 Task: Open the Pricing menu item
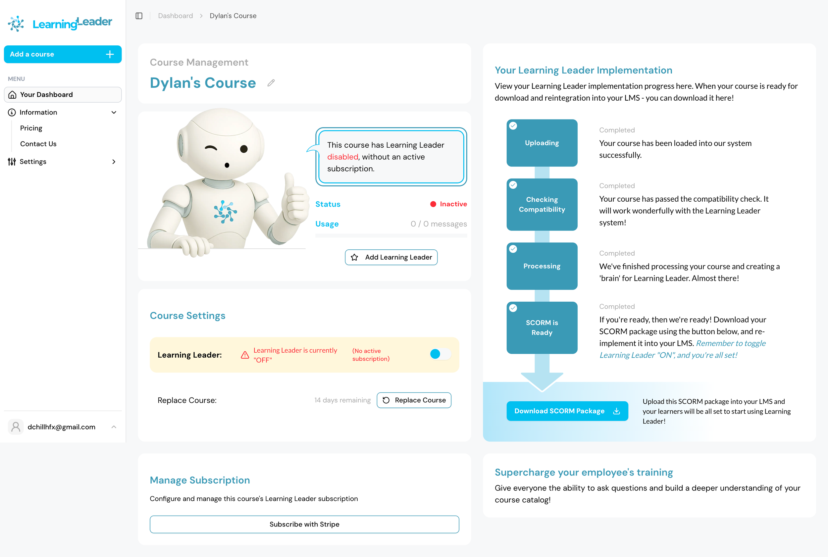click(x=31, y=128)
